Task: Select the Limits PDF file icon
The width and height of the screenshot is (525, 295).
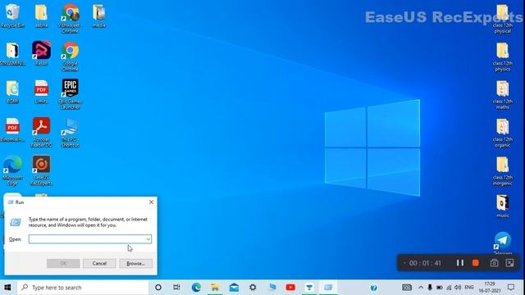Action: 41,92
